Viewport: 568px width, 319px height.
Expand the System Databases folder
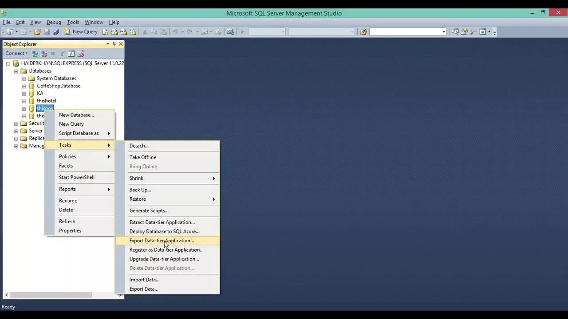click(24, 79)
